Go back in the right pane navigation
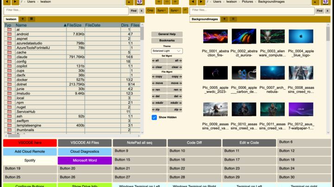Image resolution: width=334 pixels, height=187 pixels. (x=193, y=2)
